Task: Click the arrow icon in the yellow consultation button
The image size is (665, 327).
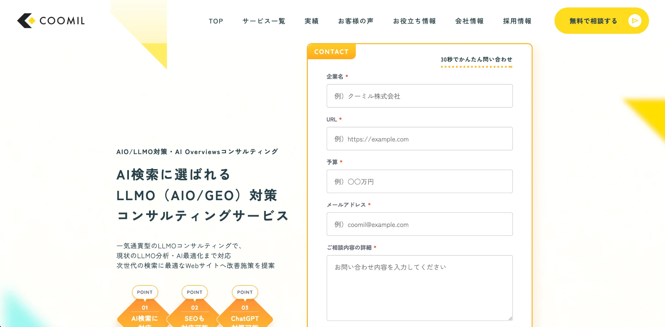Action: pos(634,21)
